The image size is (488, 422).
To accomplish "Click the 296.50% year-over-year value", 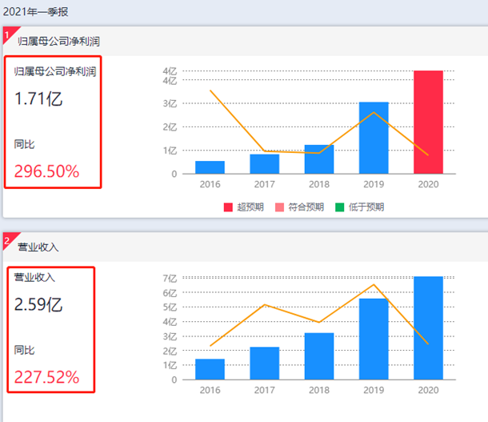I will pos(47,171).
